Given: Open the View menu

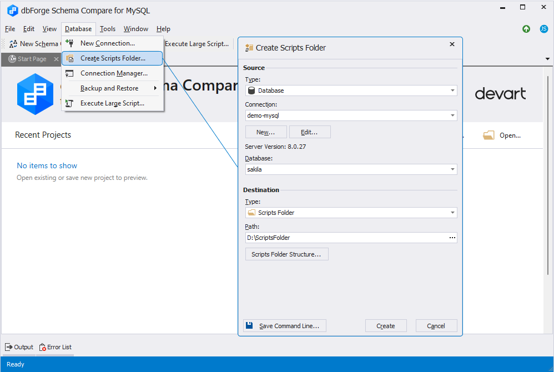Looking at the screenshot, I should (49, 29).
